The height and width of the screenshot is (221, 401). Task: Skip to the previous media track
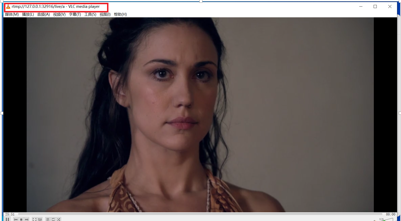pyautogui.click(x=16, y=219)
